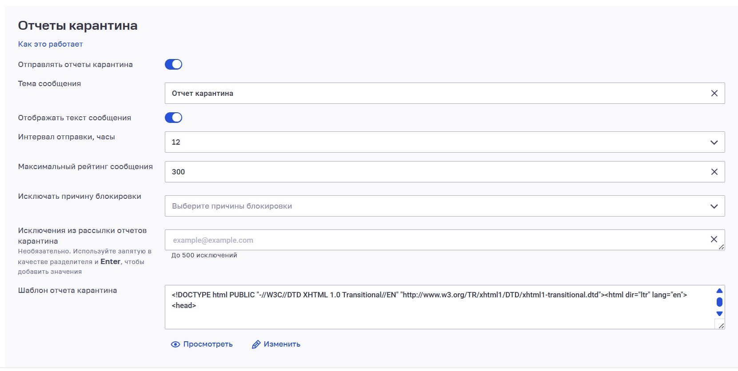Click into the 300 rating input field
The height and width of the screenshot is (371, 738).
tap(438, 172)
